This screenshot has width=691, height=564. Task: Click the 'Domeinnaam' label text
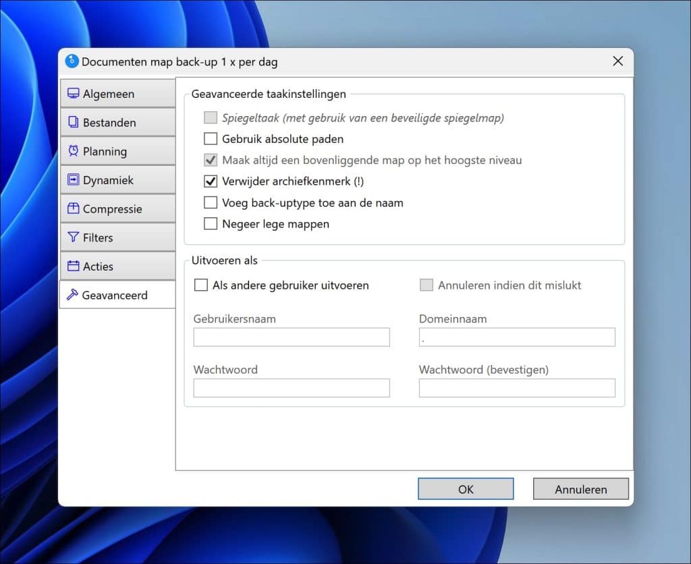[x=453, y=318]
